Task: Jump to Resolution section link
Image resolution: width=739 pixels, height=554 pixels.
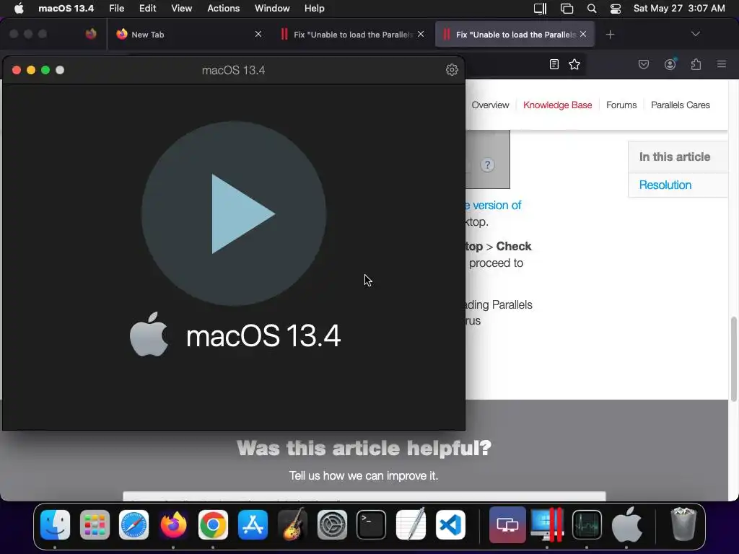Action: click(665, 185)
